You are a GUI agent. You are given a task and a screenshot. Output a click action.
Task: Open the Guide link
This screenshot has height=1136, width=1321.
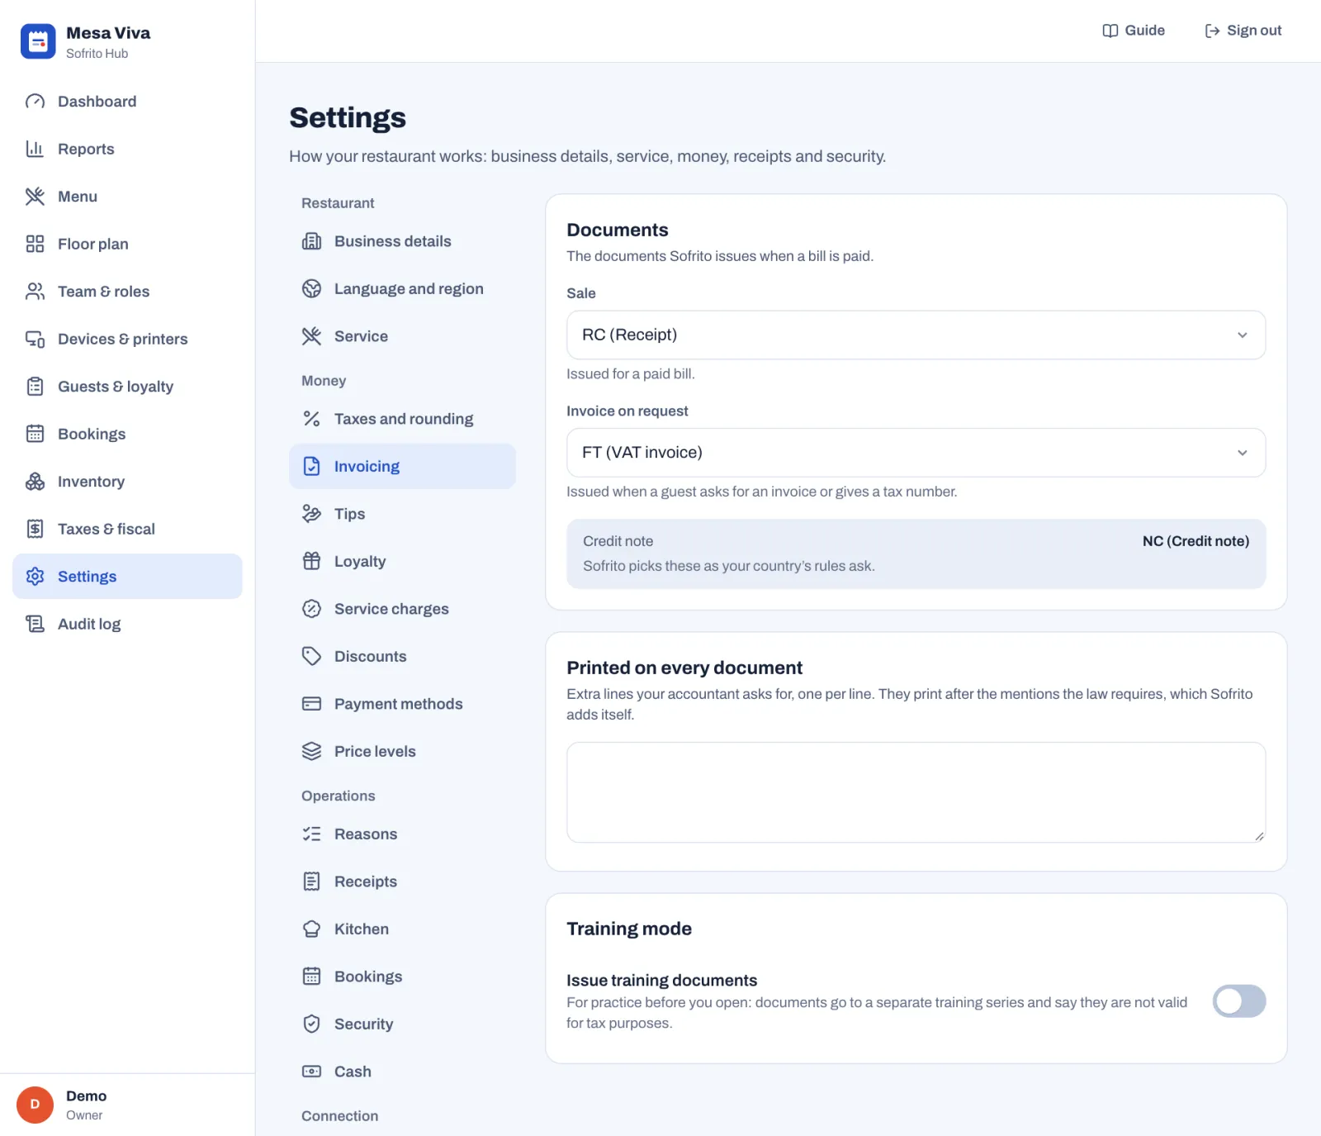pos(1134,31)
